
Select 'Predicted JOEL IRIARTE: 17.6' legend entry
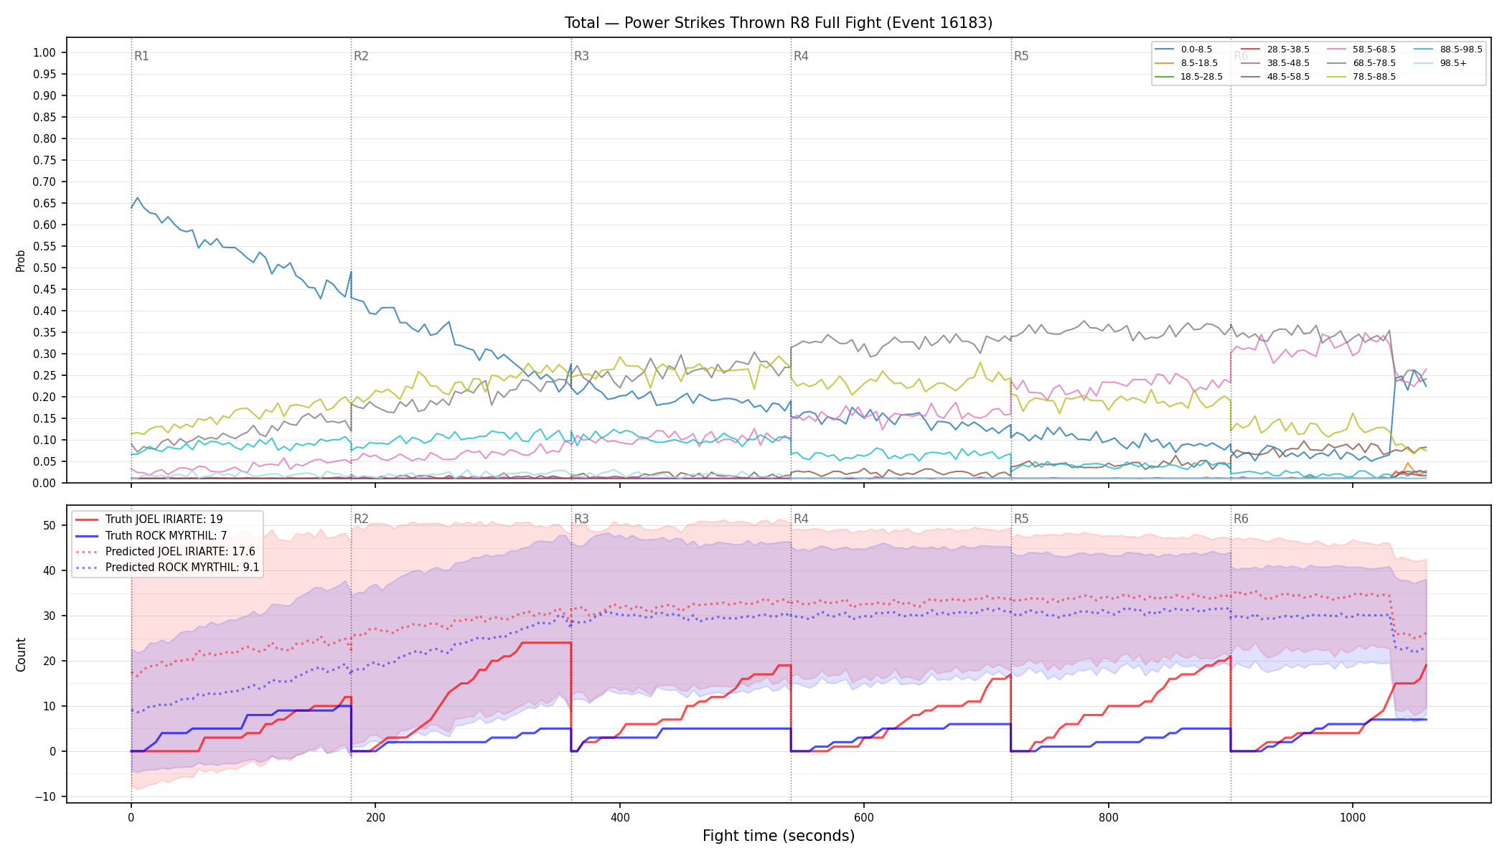click(x=180, y=551)
